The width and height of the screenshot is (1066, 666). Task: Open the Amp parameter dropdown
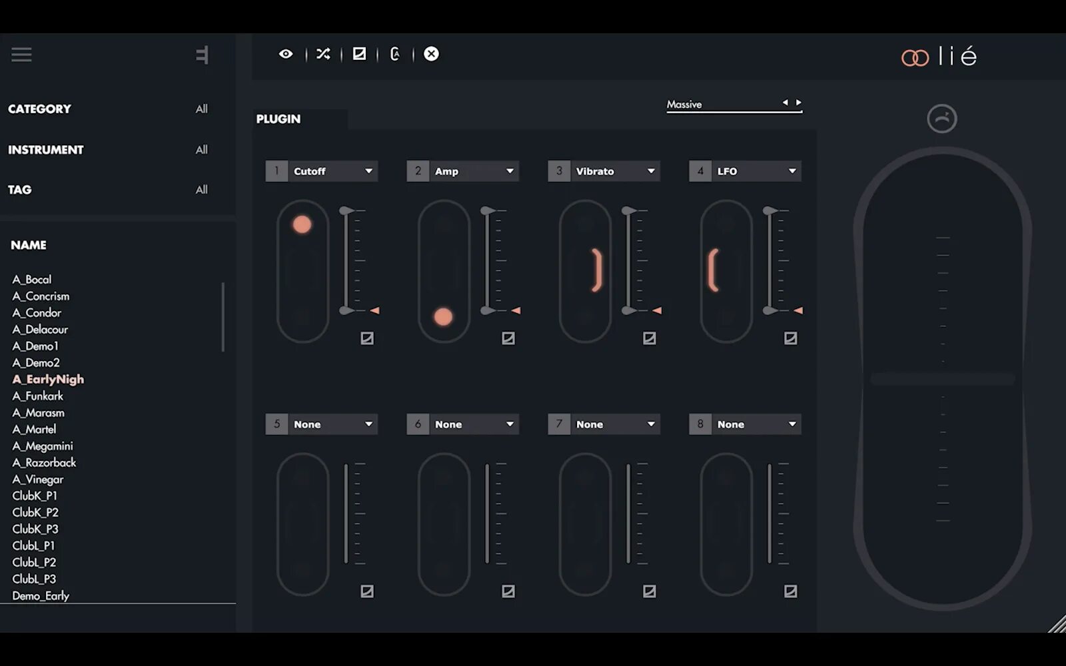coord(463,171)
